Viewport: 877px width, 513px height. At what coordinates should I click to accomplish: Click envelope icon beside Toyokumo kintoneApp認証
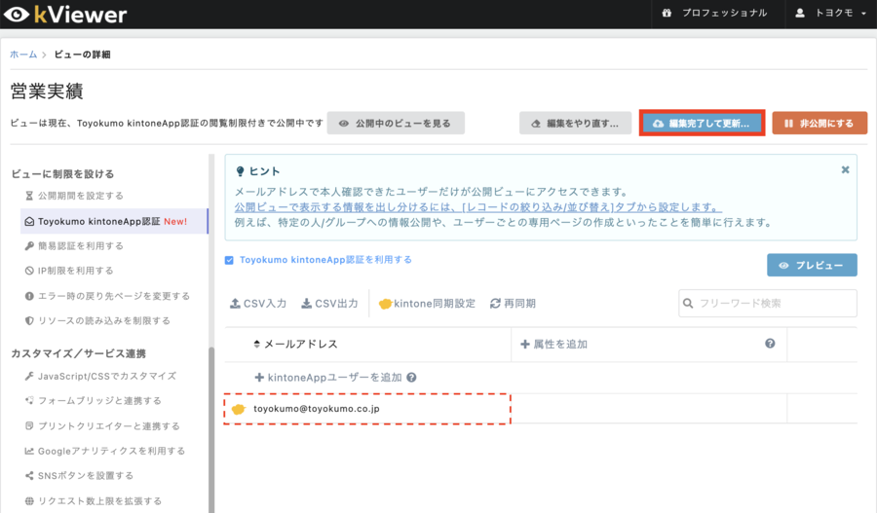[29, 222]
